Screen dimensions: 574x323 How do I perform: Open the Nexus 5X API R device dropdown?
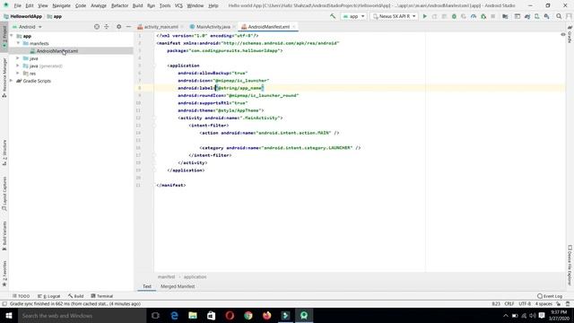(394, 16)
